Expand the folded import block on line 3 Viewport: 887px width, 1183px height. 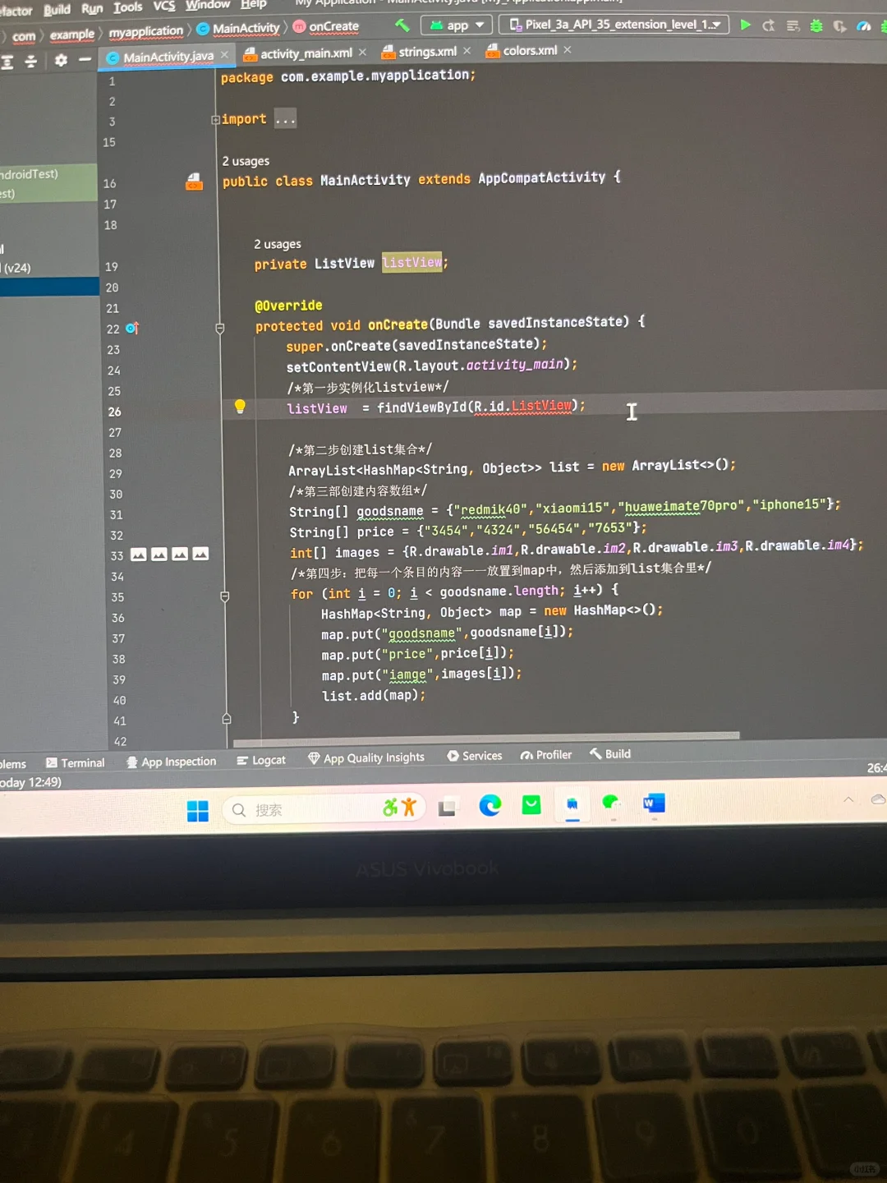(215, 120)
